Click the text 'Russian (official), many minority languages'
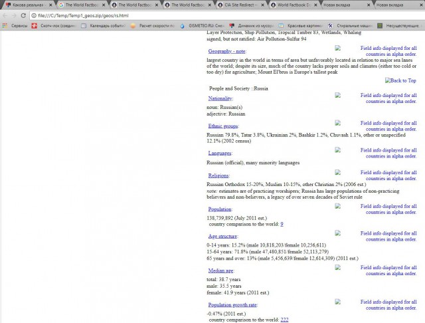 click(253, 163)
